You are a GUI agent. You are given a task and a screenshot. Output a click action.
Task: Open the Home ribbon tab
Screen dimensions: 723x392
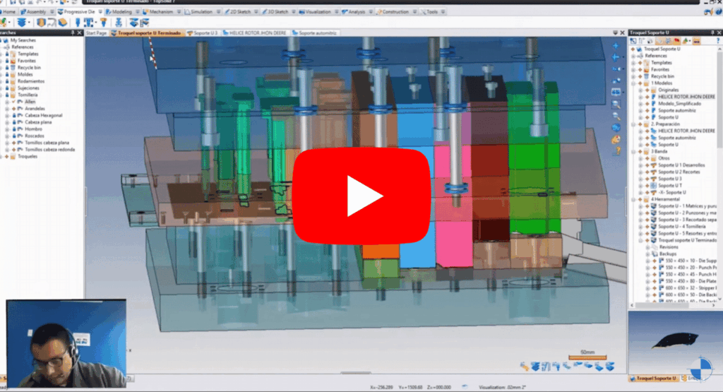pos(8,11)
